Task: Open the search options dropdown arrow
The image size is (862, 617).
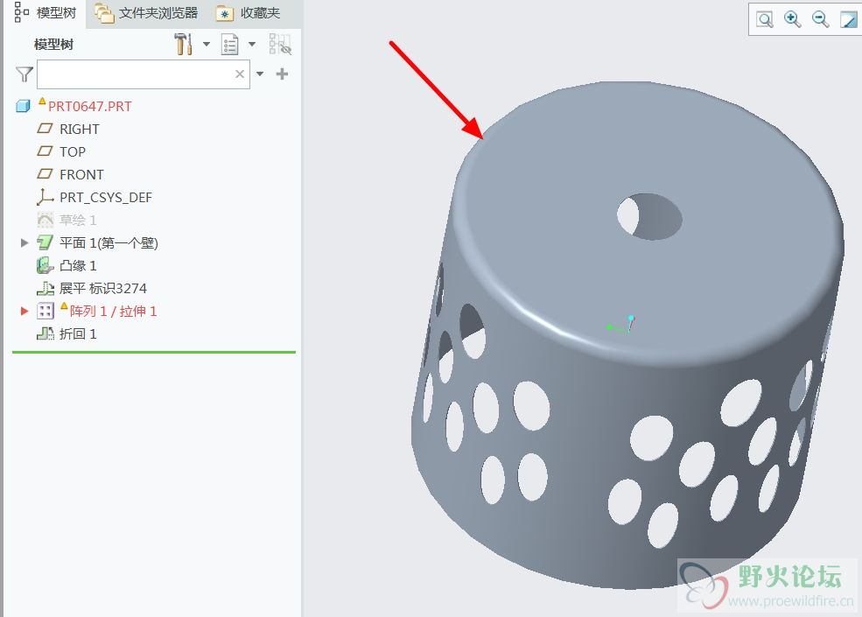Action: point(260,74)
